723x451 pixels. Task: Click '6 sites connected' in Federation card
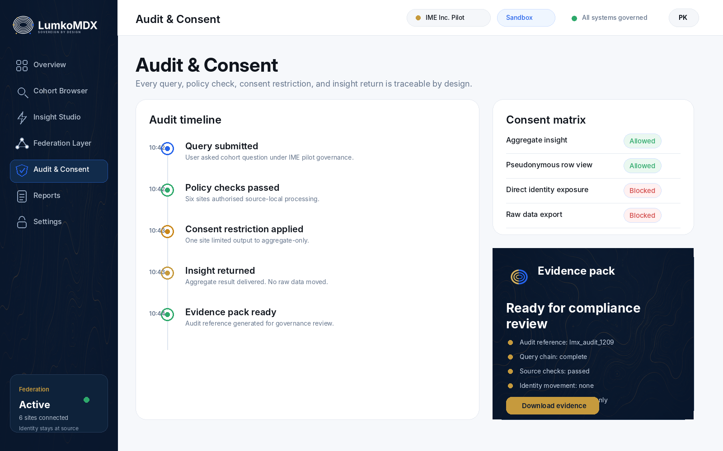tap(43, 418)
